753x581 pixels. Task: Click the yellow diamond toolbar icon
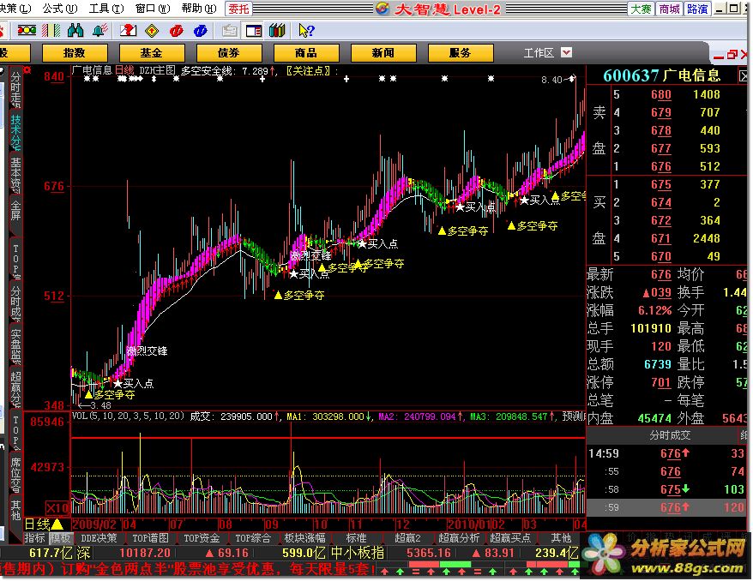tap(152, 31)
